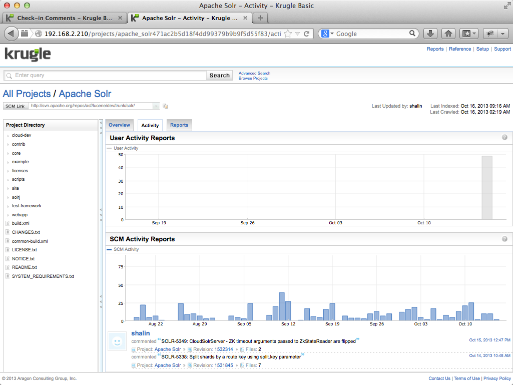The width and height of the screenshot is (513, 385).
Task: Reload the current page
Action: click(307, 34)
